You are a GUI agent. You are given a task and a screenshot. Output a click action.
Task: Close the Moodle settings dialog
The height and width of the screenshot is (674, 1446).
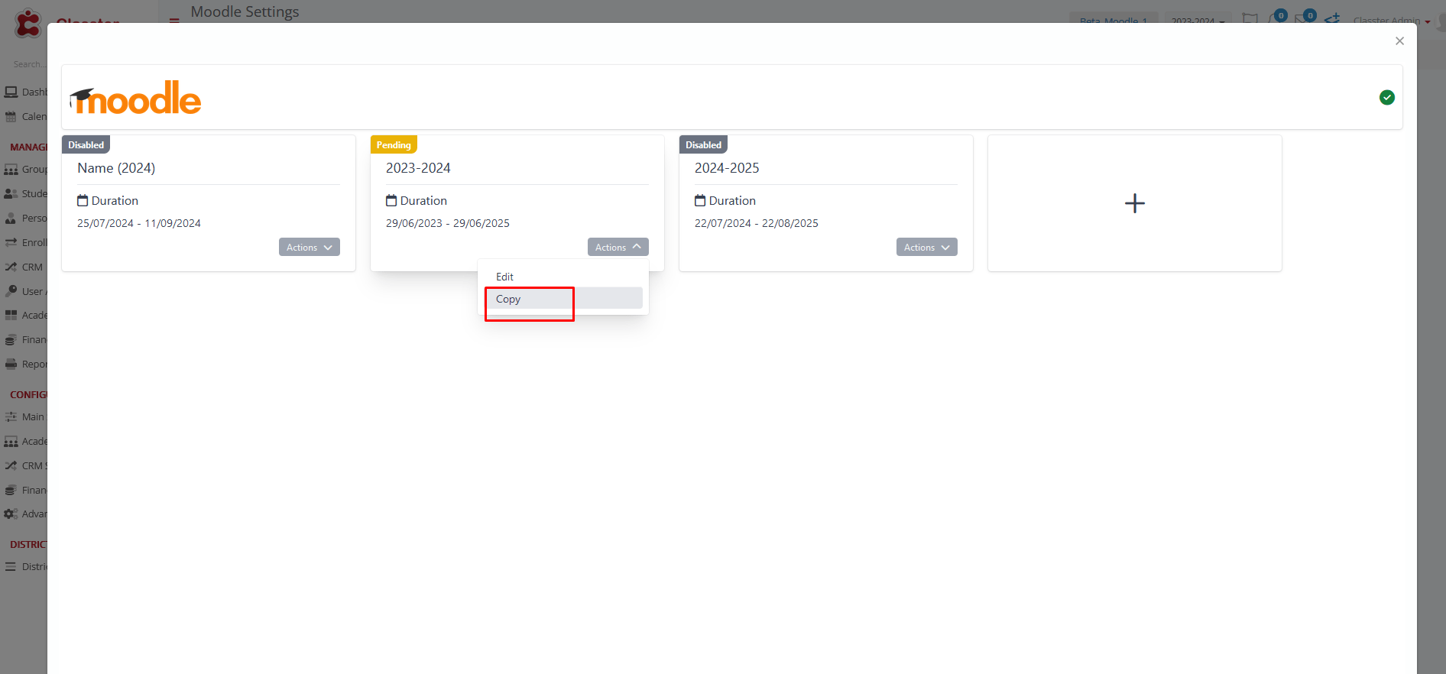click(x=1399, y=41)
